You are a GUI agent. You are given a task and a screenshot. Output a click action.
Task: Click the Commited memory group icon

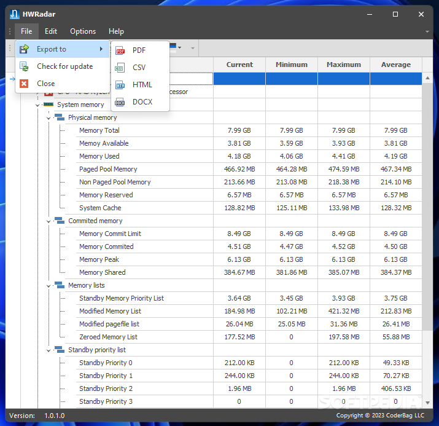[60, 221]
